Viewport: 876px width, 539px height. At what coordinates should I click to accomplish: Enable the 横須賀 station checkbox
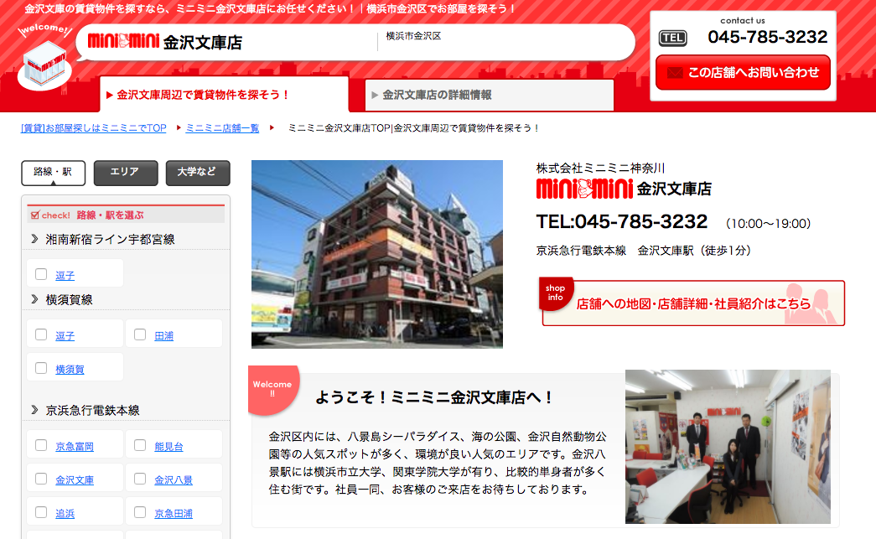tap(41, 368)
